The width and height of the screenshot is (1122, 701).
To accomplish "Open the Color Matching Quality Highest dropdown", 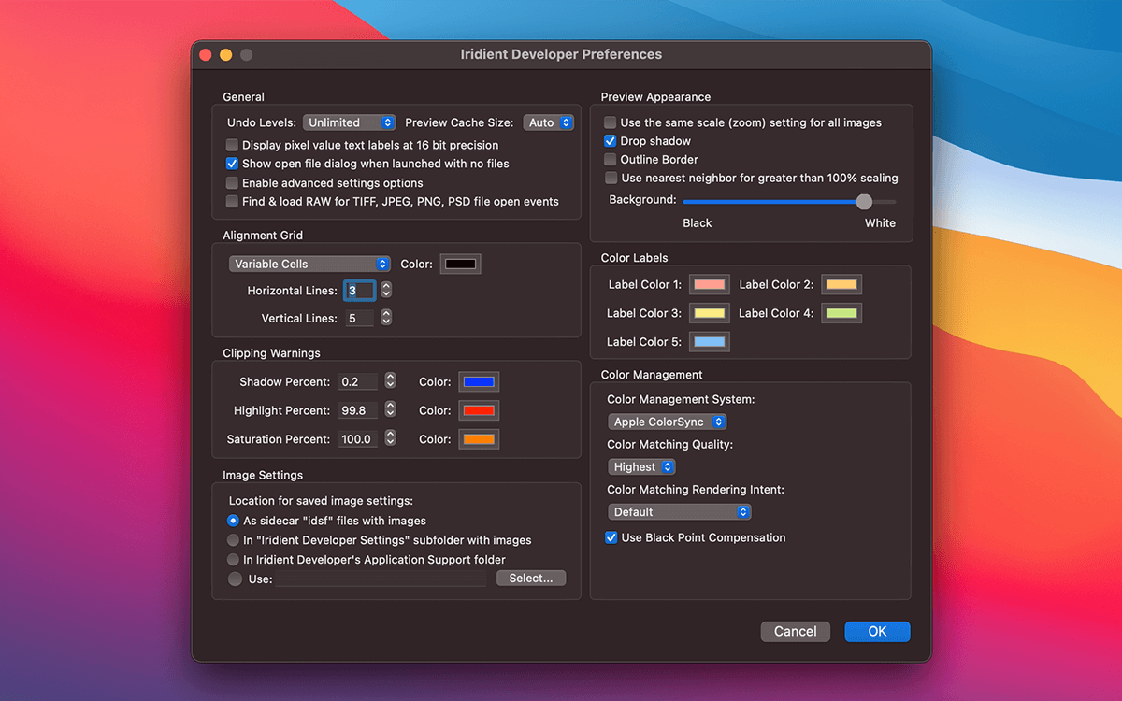I will (641, 466).
